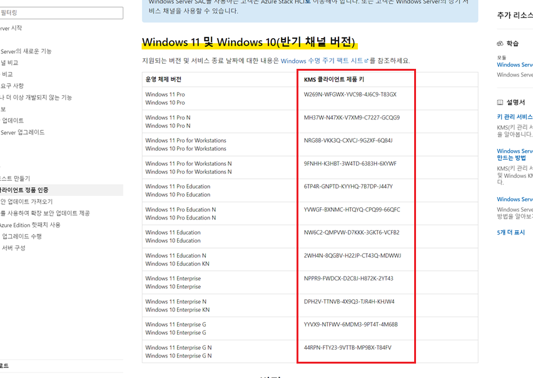
Task: Click the key starting with NPPR9
Action: click(x=348, y=278)
